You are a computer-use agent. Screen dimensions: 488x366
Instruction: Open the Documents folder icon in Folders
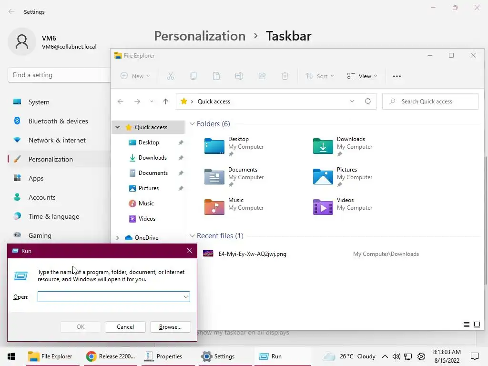(x=214, y=176)
